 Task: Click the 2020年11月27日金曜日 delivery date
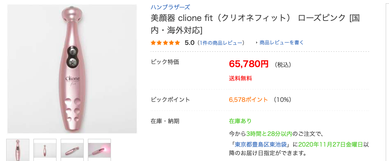tap(331, 144)
